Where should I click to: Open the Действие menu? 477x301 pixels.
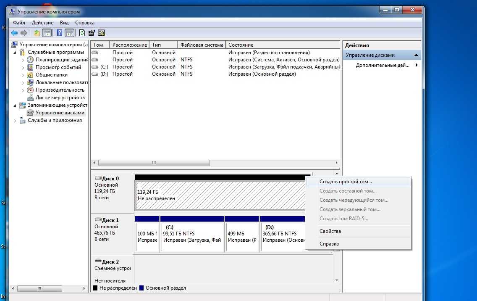42,23
